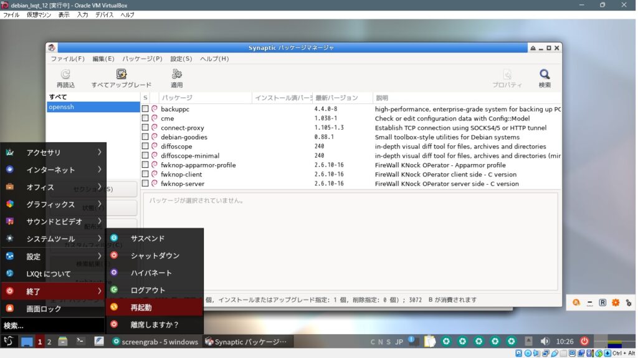638x358 pixels.
Task: Launch the feather text editor icon
Action: [99, 341]
